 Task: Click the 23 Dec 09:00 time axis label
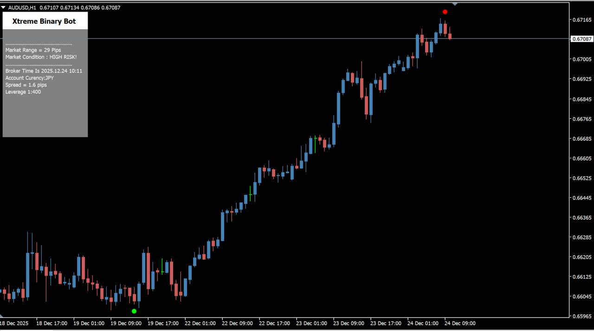click(x=349, y=323)
